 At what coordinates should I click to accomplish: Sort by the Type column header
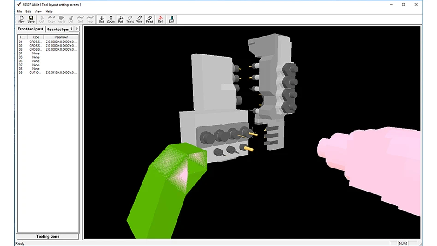coord(35,37)
